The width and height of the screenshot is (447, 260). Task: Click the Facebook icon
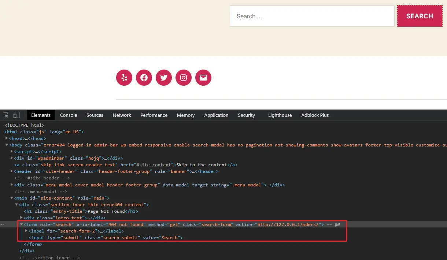(144, 78)
